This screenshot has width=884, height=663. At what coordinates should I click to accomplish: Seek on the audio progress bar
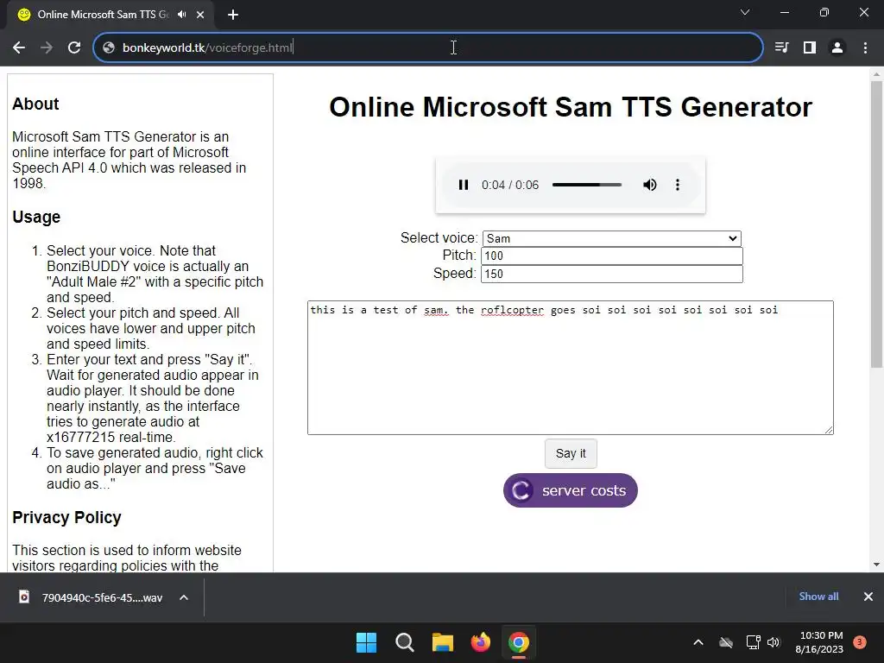click(x=587, y=185)
